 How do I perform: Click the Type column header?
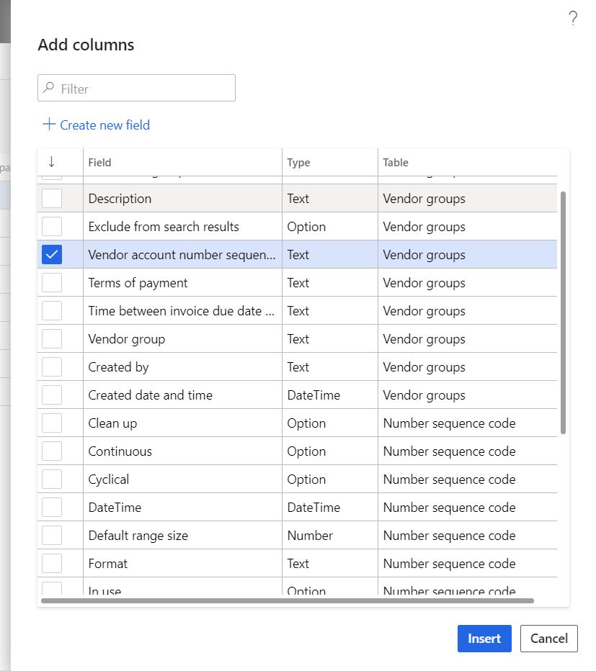click(298, 162)
